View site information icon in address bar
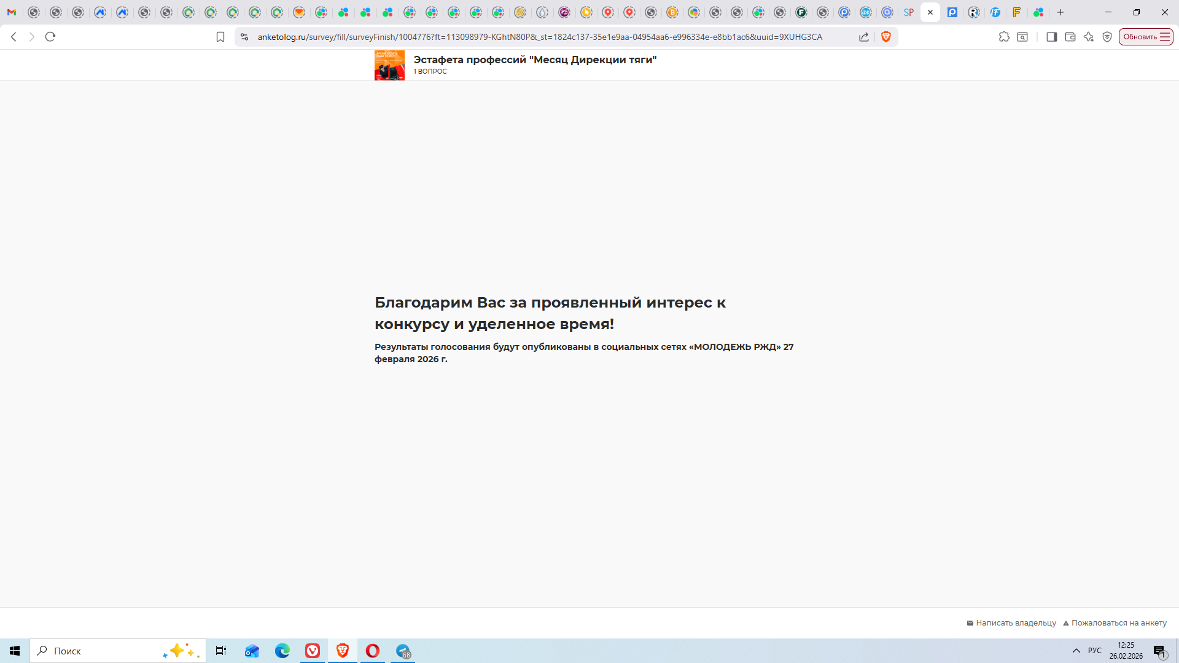The height and width of the screenshot is (663, 1179). click(x=244, y=37)
